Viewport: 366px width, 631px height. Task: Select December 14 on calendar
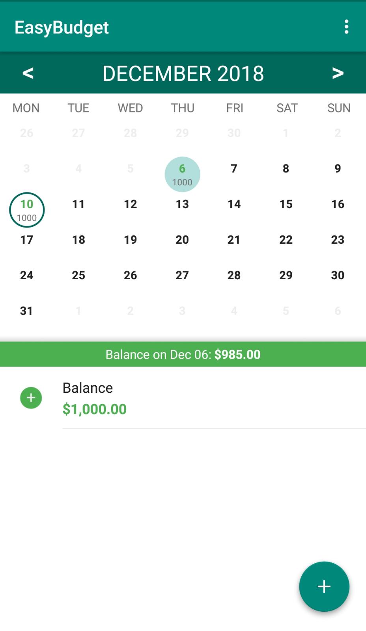point(234,204)
